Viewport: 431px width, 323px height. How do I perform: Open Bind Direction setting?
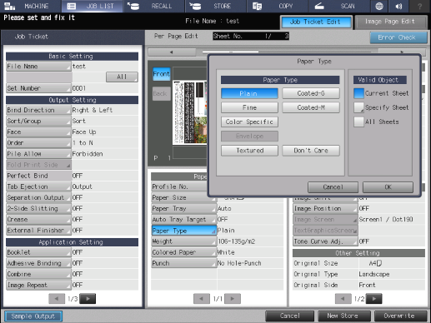click(x=38, y=110)
